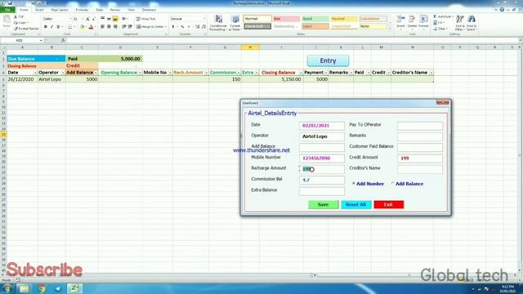
Task: Click the Align Text Left icon
Action: (102, 27)
